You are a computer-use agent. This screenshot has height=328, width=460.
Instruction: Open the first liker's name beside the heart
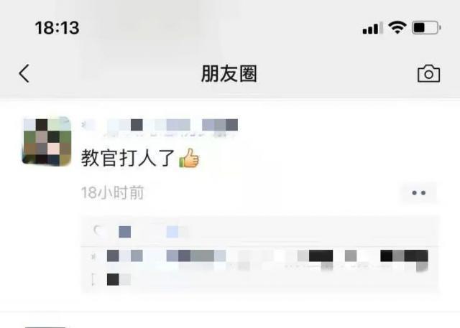click(124, 232)
